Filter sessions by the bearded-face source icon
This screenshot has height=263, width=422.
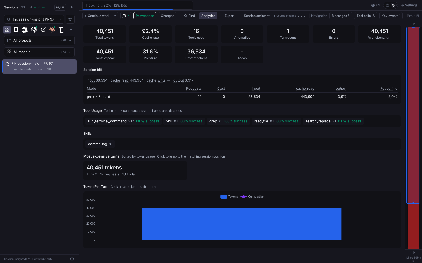(x=25, y=30)
